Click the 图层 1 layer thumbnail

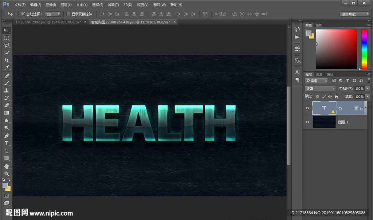324,122
